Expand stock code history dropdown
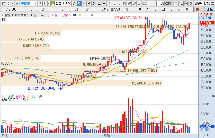 [x=36, y=3]
